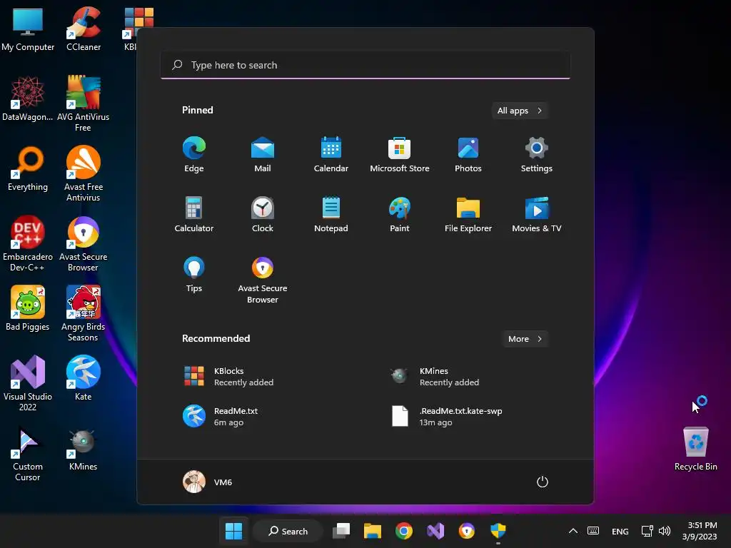Launch Chrome from the taskbar
The image size is (731, 548).
click(x=404, y=531)
